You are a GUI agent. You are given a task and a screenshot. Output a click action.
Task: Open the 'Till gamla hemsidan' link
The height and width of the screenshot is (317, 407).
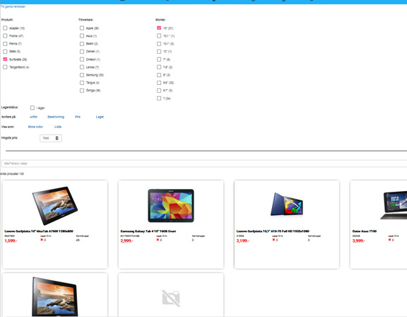(13, 6)
